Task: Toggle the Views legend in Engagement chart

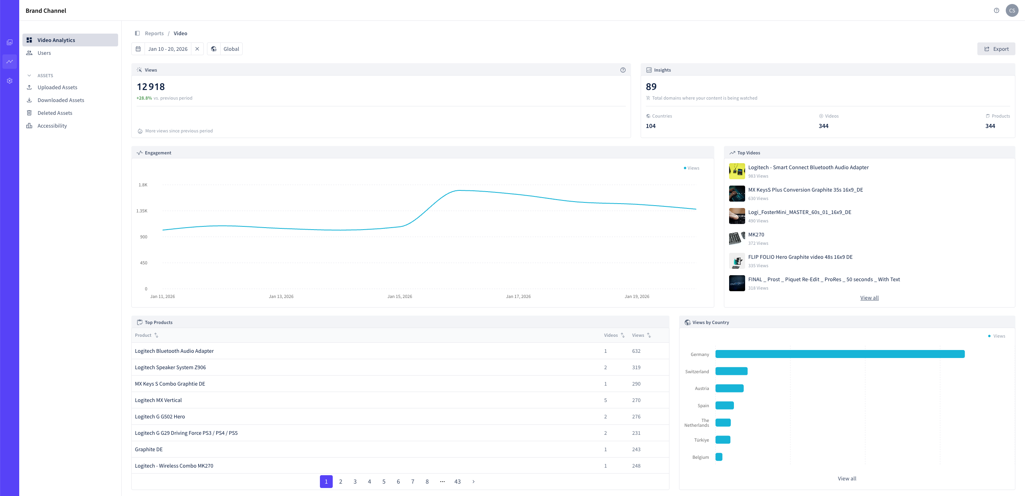Action: [691, 168]
